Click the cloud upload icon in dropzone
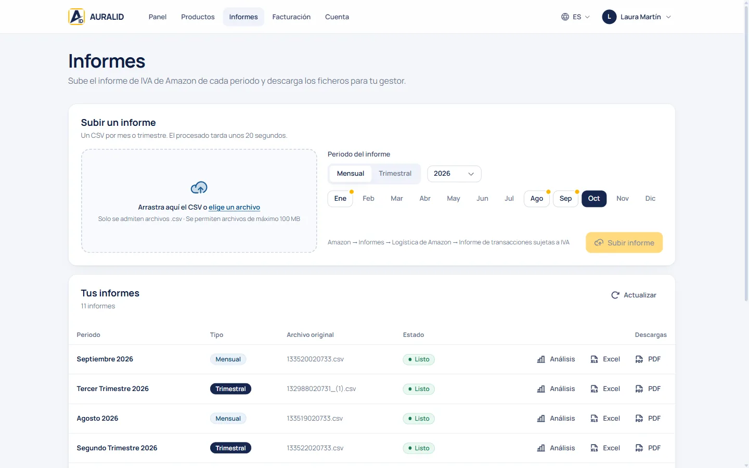The height and width of the screenshot is (468, 749). click(x=199, y=187)
